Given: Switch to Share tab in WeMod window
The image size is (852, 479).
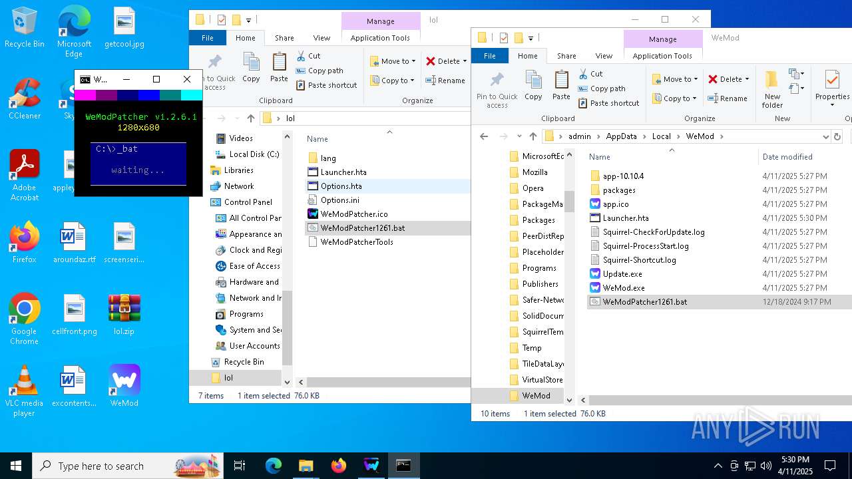Looking at the screenshot, I should 566,56.
